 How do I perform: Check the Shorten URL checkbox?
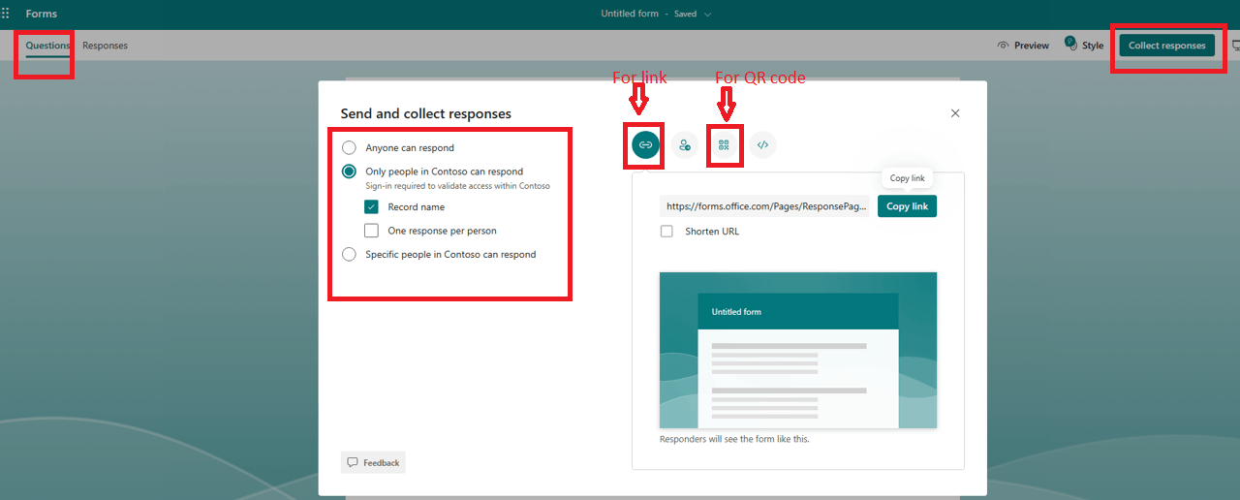(666, 232)
